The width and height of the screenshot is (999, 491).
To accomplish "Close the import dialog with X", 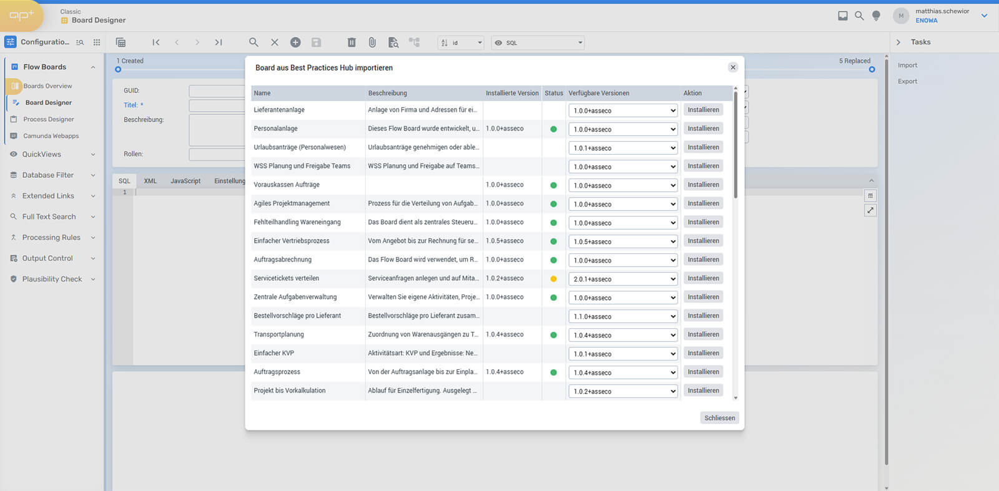I will [733, 67].
